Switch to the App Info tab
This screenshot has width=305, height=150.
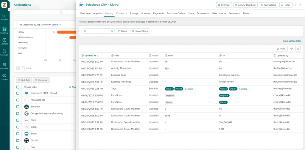point(98,13)
